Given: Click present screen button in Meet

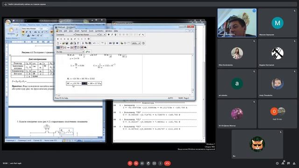Looking at the screenshot, I should click(x=154, y=163).
